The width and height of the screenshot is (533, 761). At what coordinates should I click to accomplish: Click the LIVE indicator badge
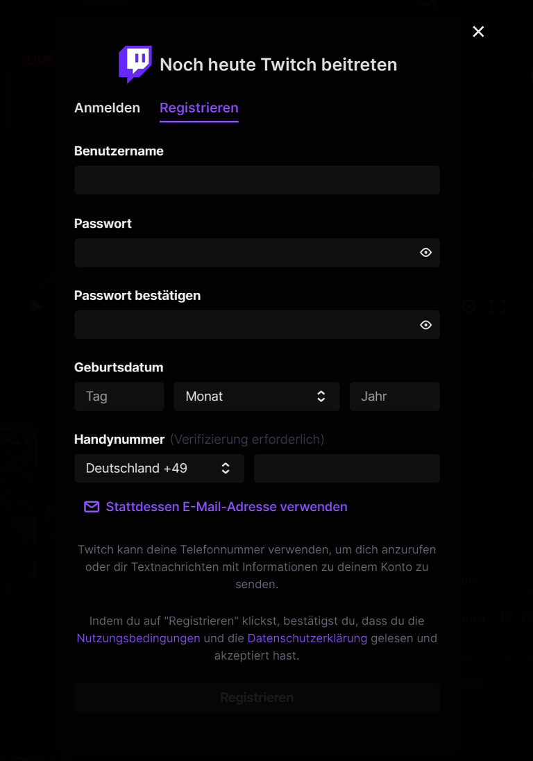[x=39, y=60]
